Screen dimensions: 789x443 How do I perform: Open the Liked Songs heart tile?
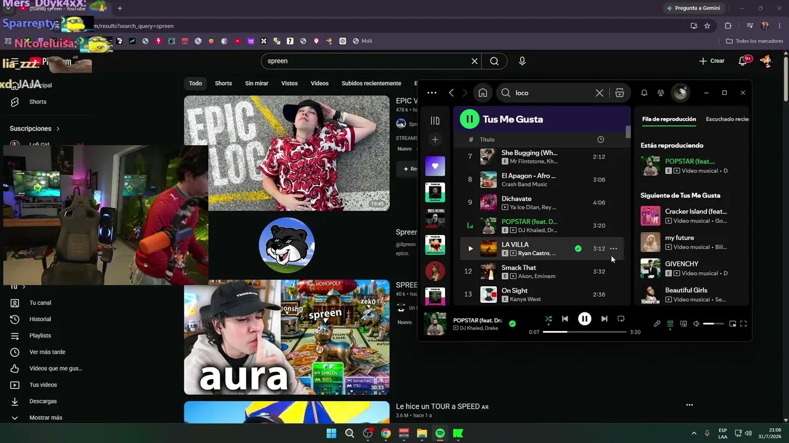pos(435,166)
